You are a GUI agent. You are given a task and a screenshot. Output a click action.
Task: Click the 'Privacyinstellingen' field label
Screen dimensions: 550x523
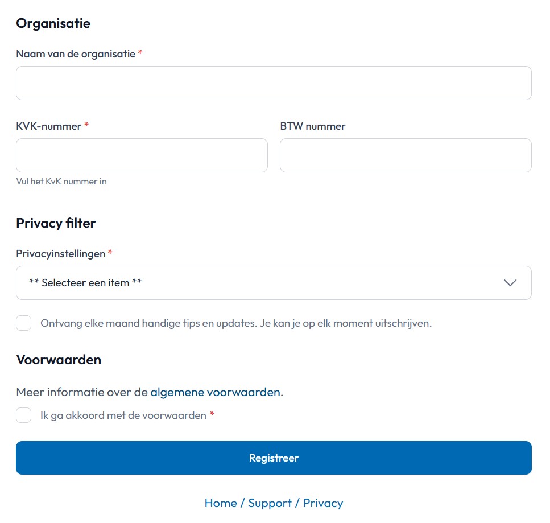point(61,254)
